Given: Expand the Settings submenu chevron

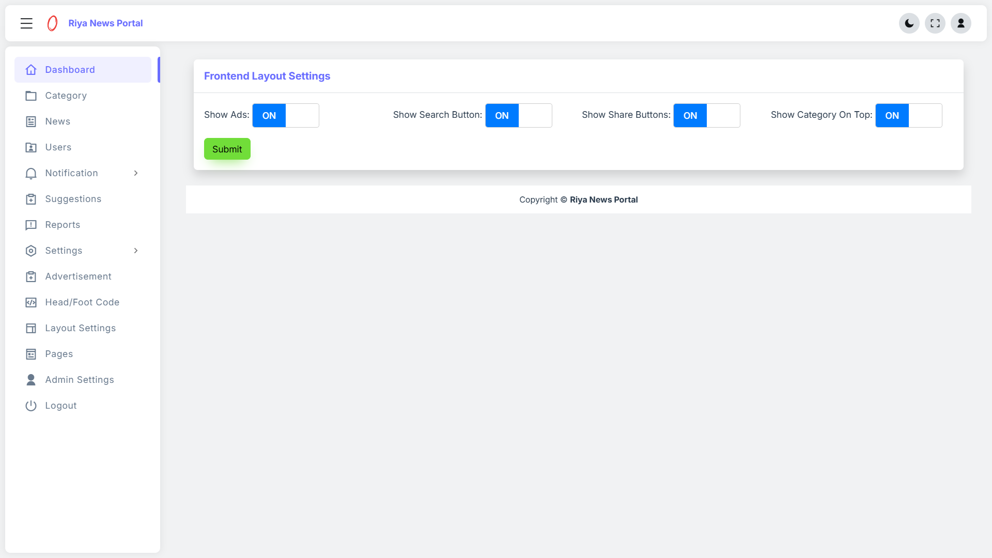Looking at the screenshot, I should point(136,251).
